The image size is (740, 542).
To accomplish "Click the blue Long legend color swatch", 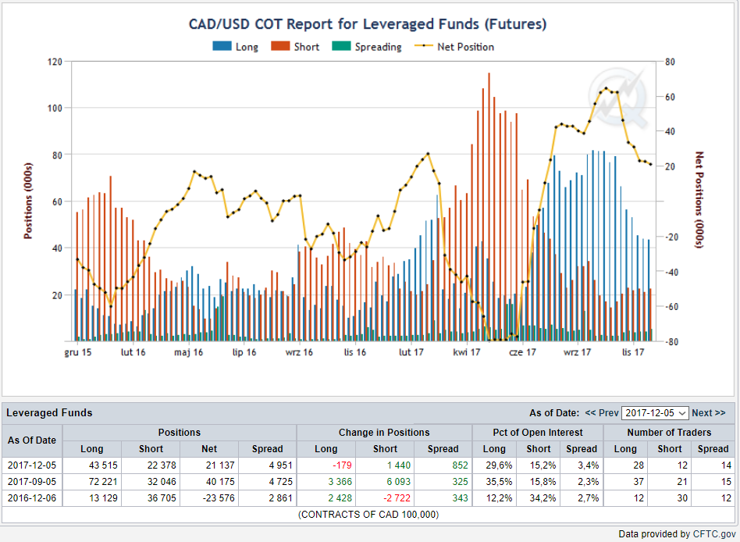I will (222, 46).
